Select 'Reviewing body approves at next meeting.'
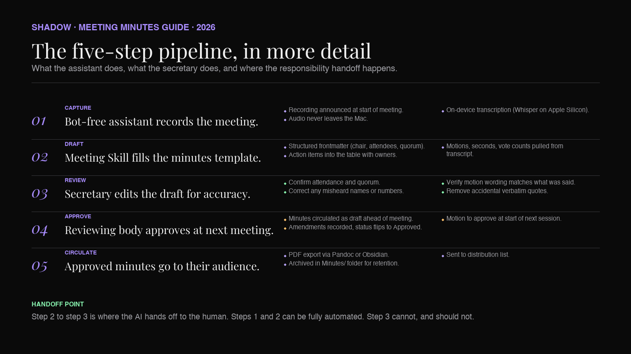Image resolution: width=631 pixels, height=354 pixels. coord(169,230)
